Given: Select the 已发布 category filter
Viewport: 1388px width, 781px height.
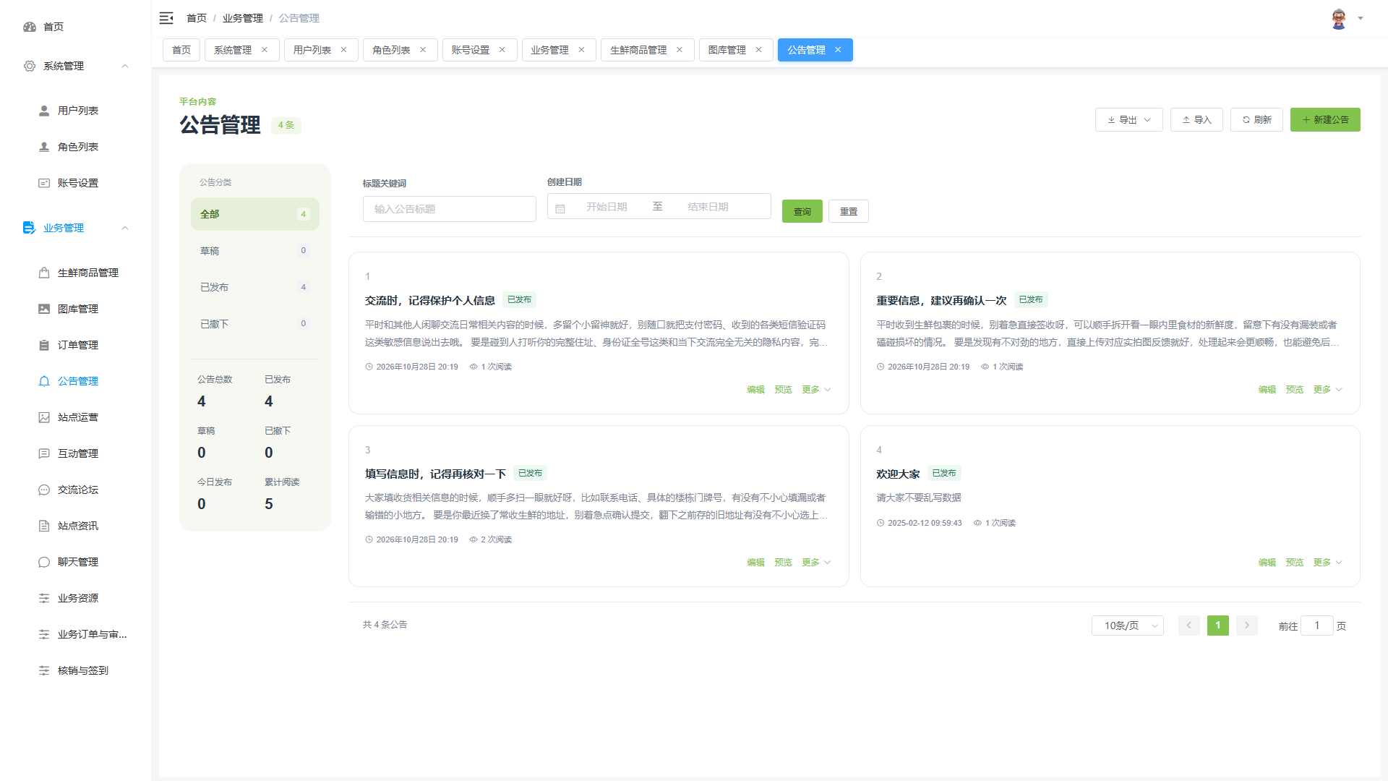Looking at the screenshot, I should 254,287.
